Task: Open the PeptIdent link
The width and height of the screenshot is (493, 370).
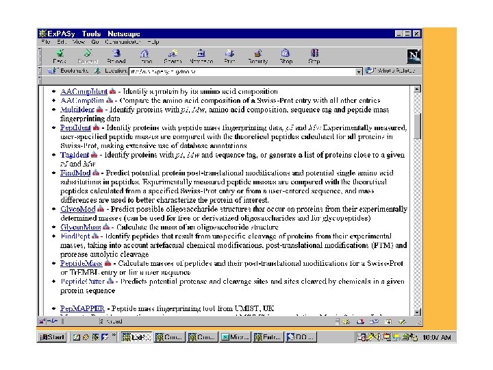Action: (75, 127)
